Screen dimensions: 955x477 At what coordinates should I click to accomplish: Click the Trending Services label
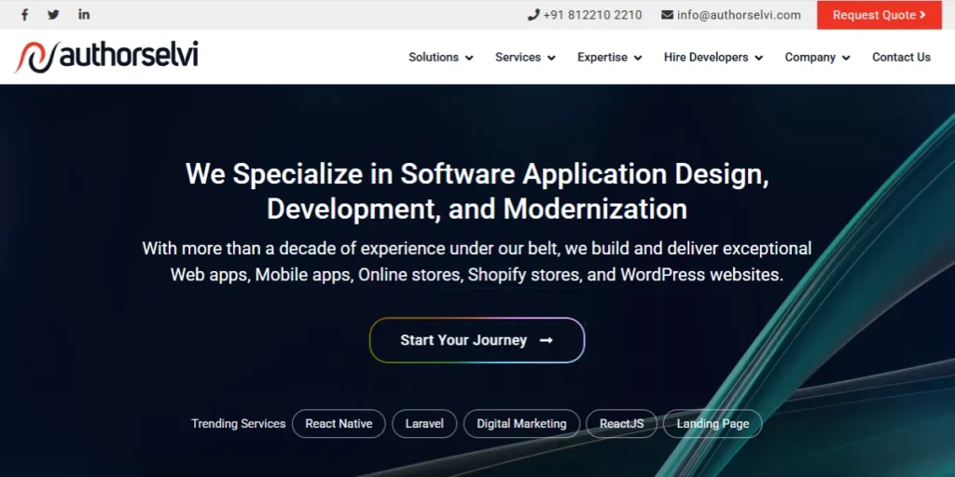[x=238, y=424]
